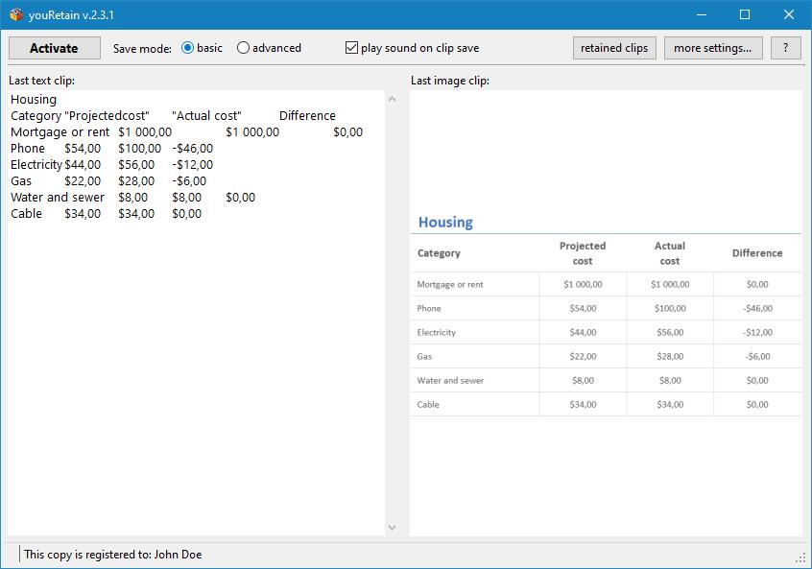This screenshot has height=569, width=812.
Task: Click the registered to John Doe status text
Action: [113, 555]
